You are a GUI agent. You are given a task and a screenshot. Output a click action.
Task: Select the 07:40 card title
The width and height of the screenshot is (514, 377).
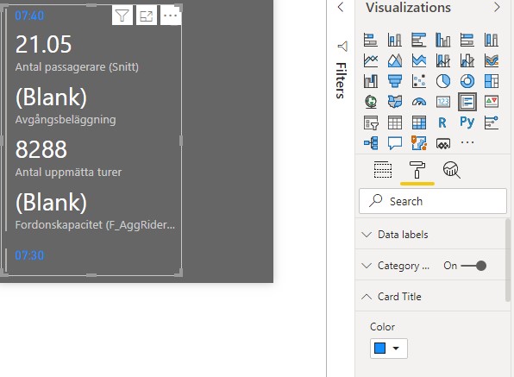(x=29, y=16)
